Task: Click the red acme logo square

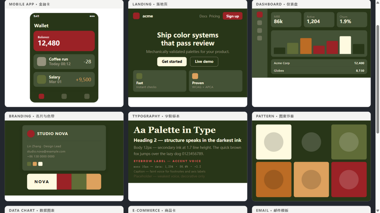Action: (136, 16)
